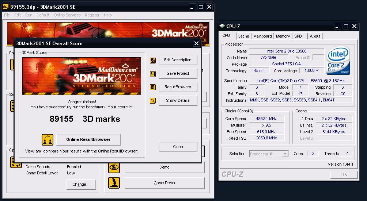Click the Cores count field
Image resolution: width=367 pixels, height=201 pixels.
point(313,154)
